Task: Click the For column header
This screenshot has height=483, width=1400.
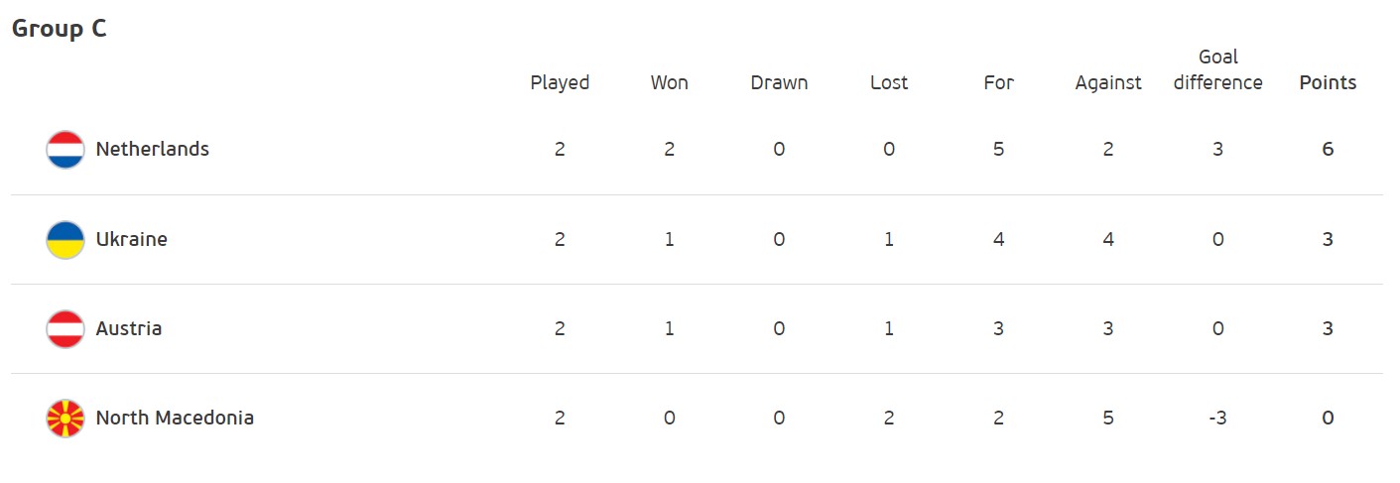Action: pyautogui.click(x=998, y=83)
